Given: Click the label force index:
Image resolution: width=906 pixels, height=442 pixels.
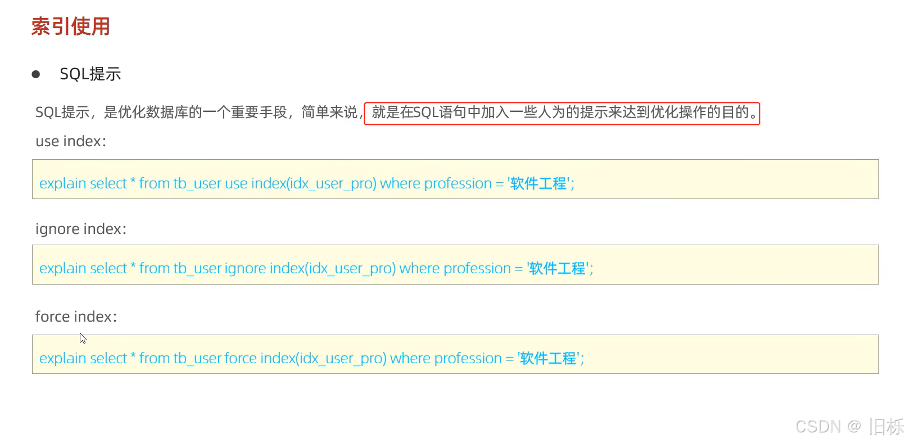Looking at the screenshot, I should [x=76, y=317].
